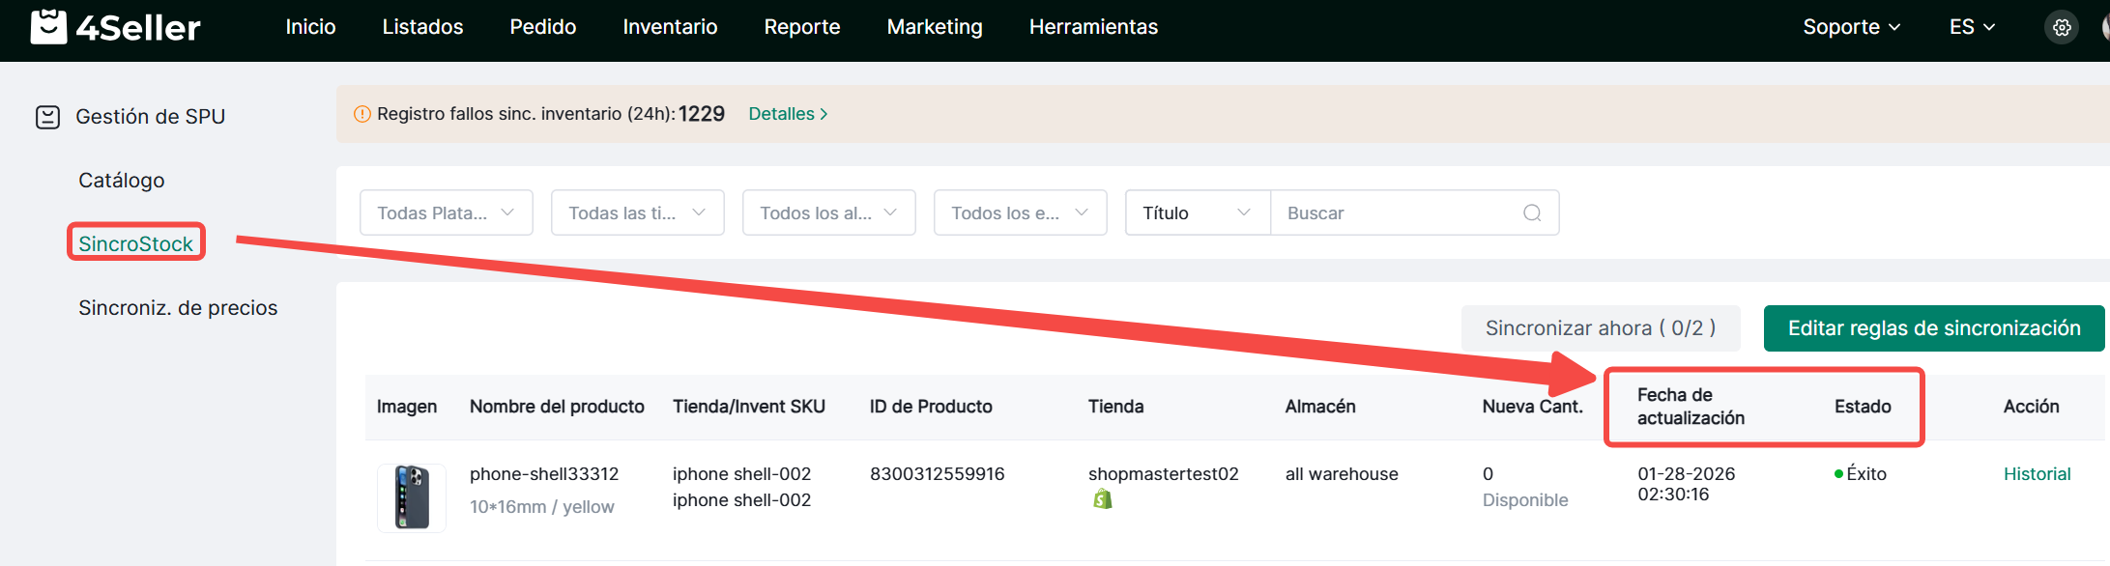View sync failure Detalles link
The height and width of the screenshot is (566, 2110).
click(x=788, y=114)
